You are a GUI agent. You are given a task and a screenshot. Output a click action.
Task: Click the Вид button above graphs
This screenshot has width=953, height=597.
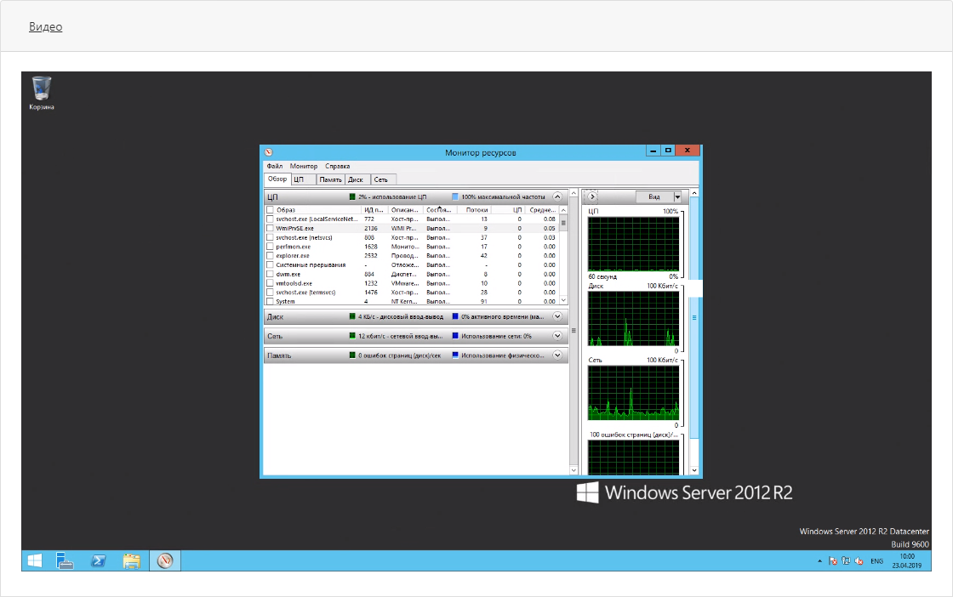(653, 196)
